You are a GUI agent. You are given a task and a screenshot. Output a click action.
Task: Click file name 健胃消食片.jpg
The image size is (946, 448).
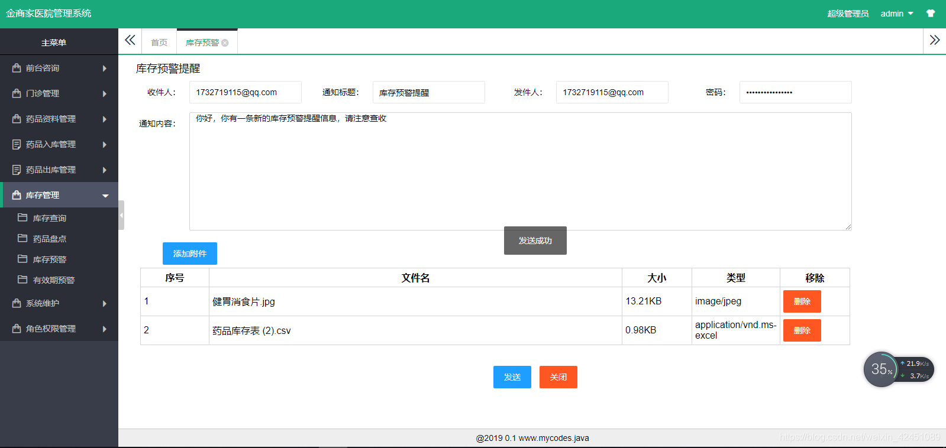pyautogui.click(x=244, y=301)
